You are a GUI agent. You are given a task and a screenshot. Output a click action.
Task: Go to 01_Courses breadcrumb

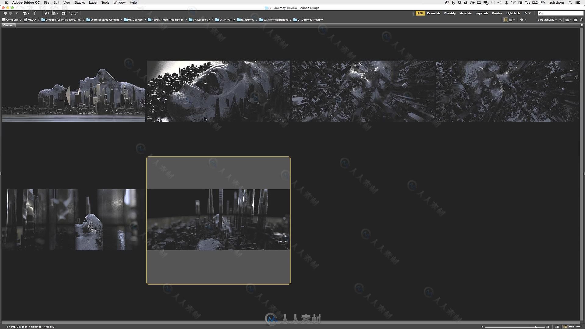coord(133,20)
